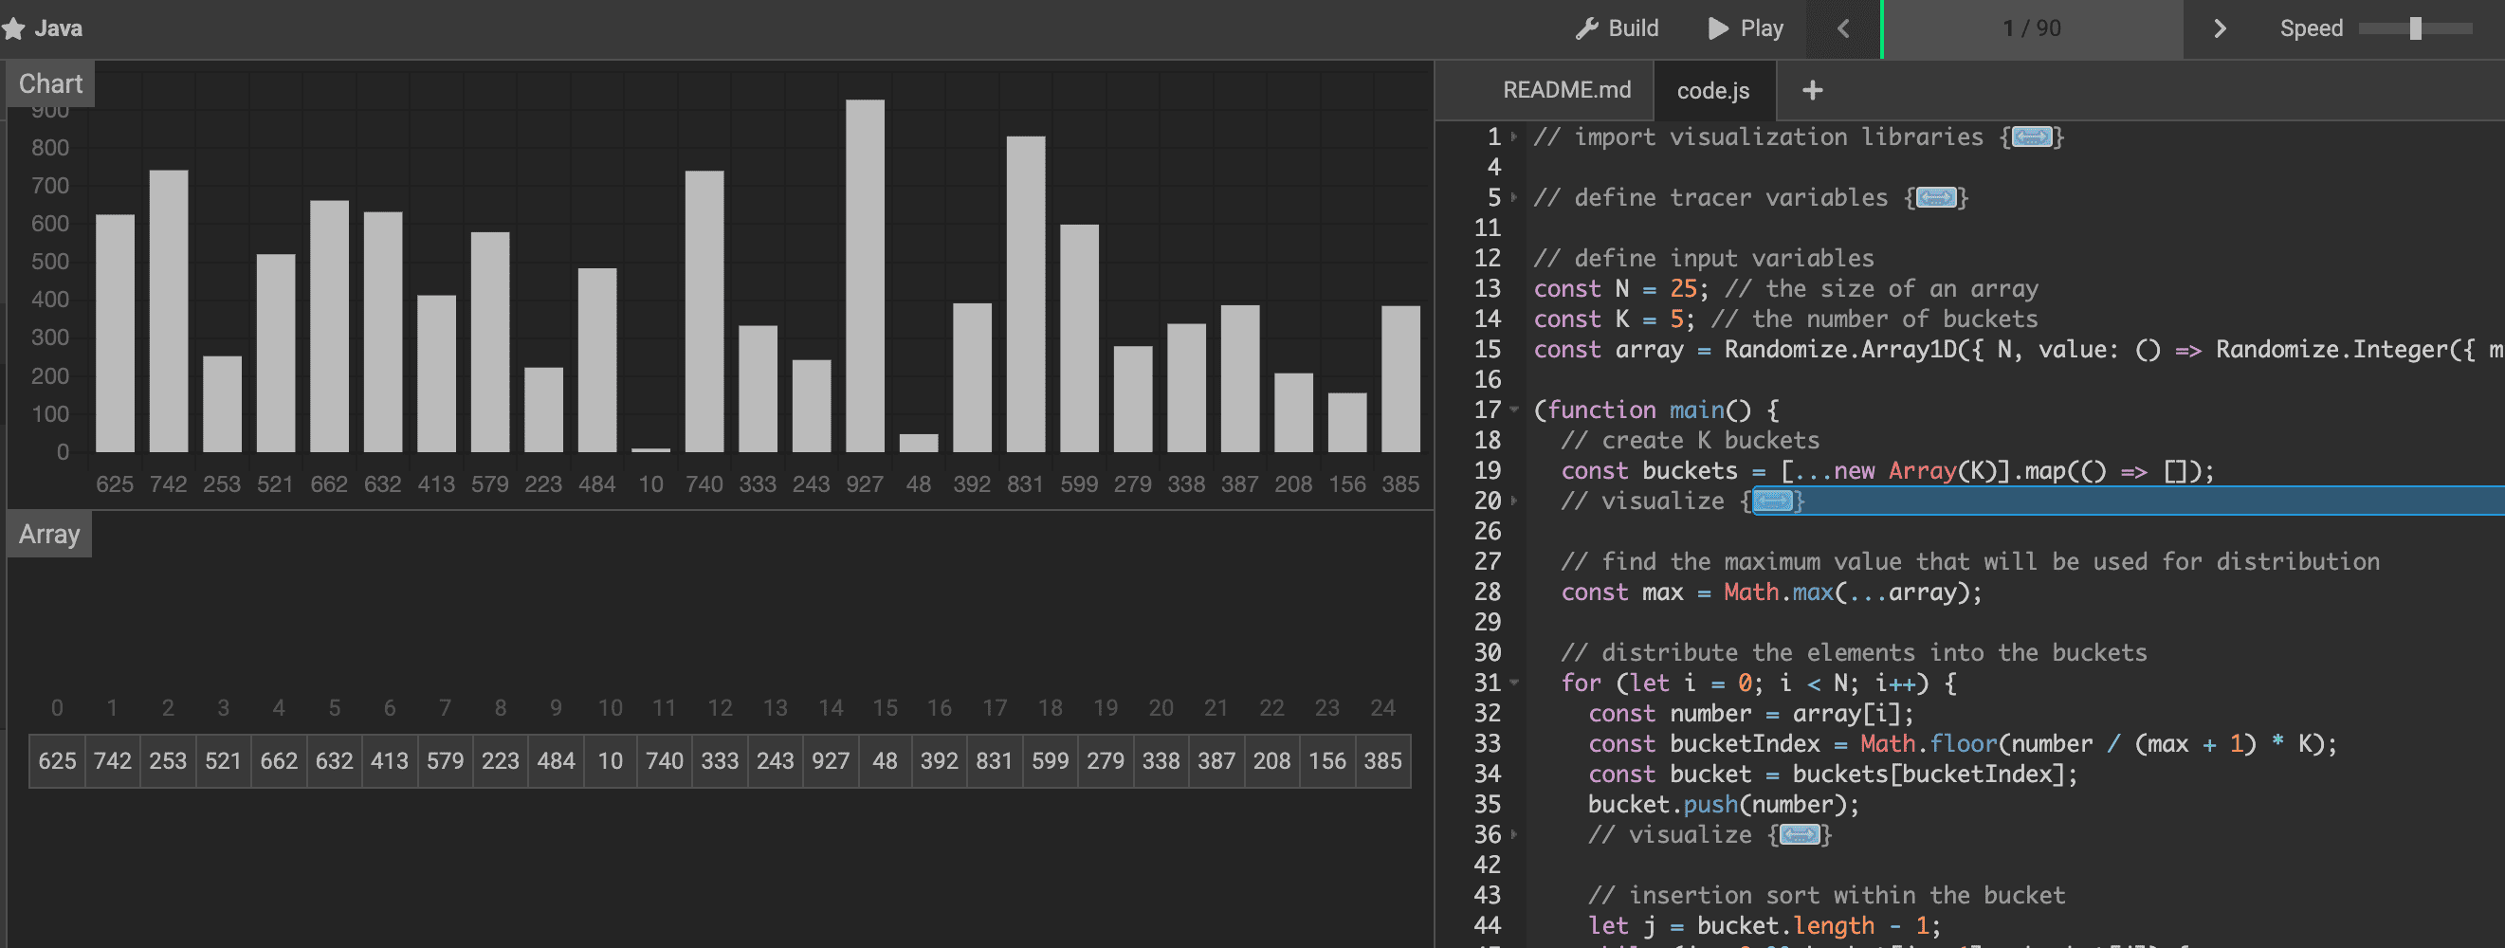Adjust the Speed slider handle
The image size is (2505, 948).
pos(2415,28)
